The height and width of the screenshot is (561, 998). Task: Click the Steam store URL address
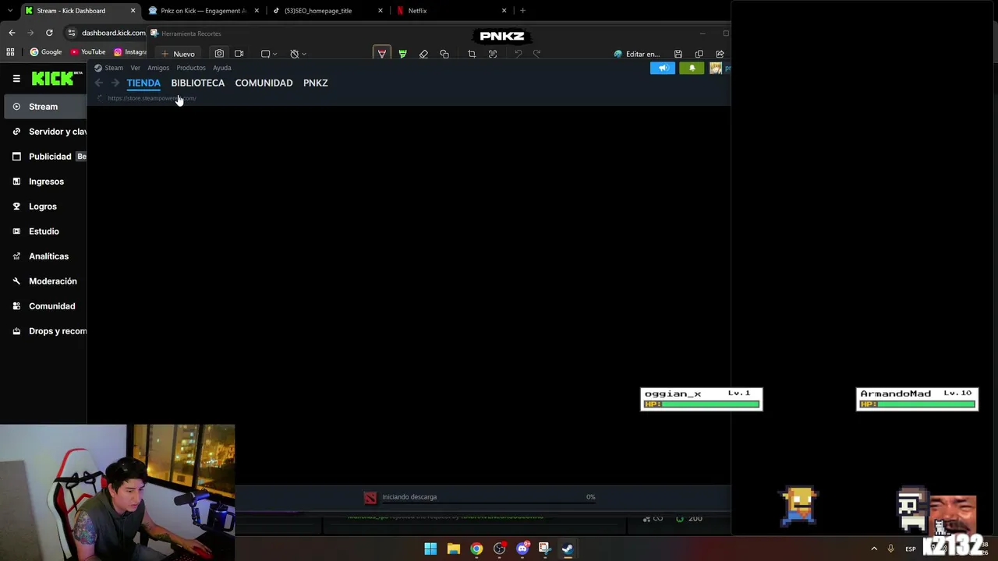click(x=152, y=98)
